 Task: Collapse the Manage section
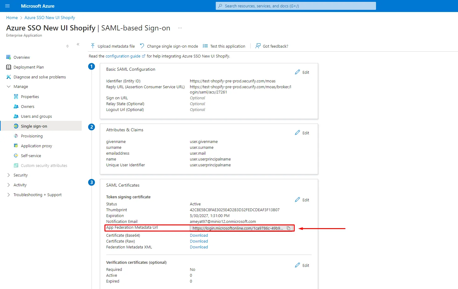pos(9,87)
